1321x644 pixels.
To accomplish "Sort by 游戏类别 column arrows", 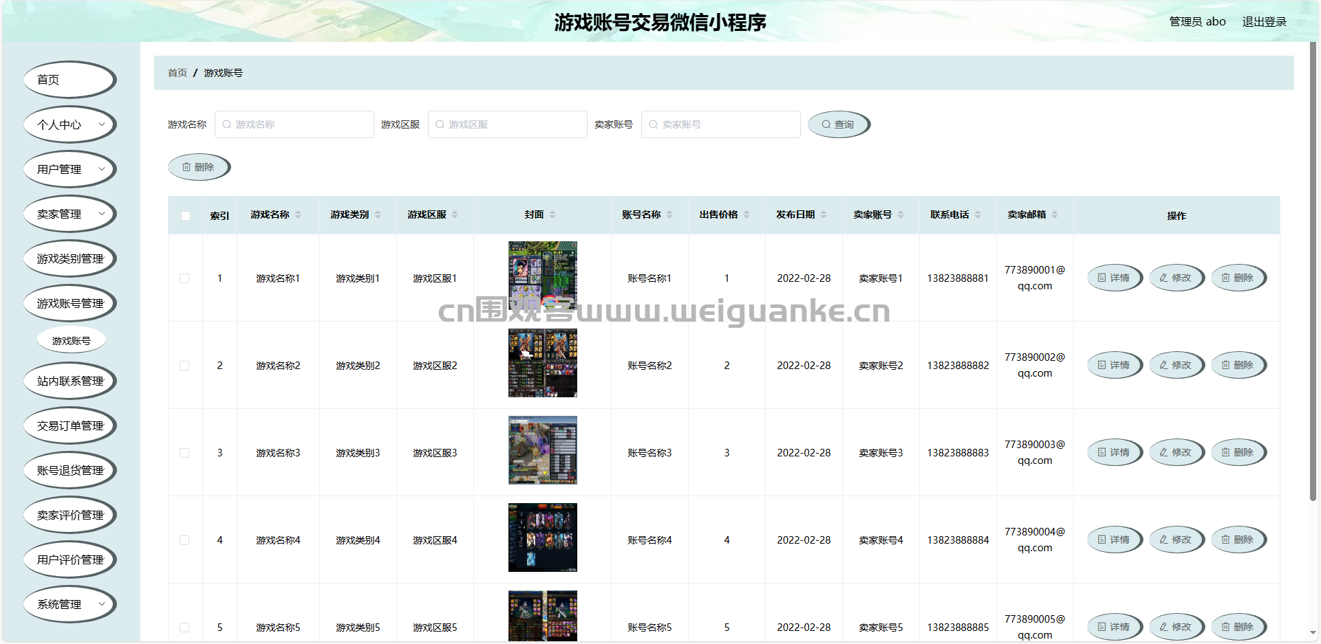I will tap(378, 214).
